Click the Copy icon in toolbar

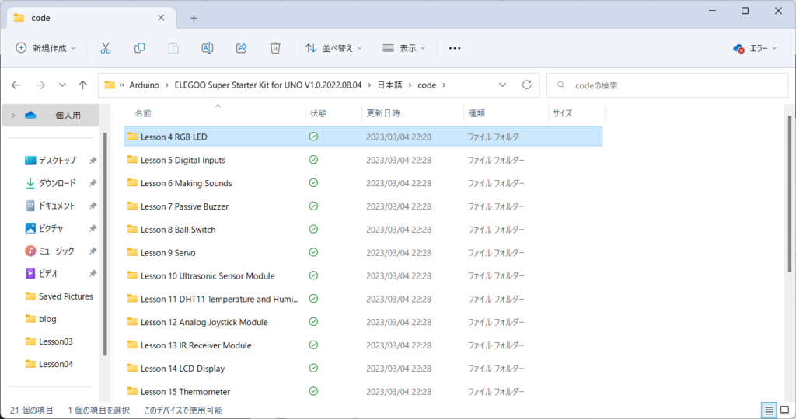coord(140,48)
